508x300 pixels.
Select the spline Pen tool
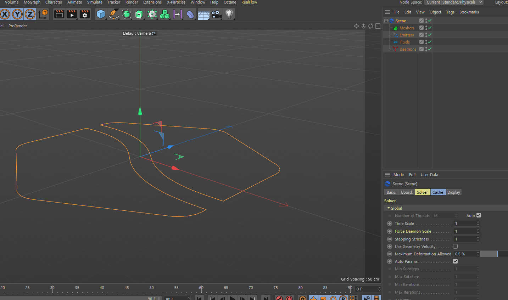tap(114, 14)
